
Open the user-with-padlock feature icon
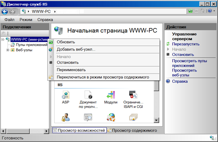tap(66, 117)
